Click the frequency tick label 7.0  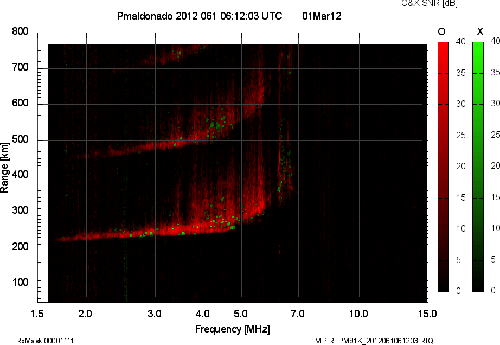tap(297, 314)
